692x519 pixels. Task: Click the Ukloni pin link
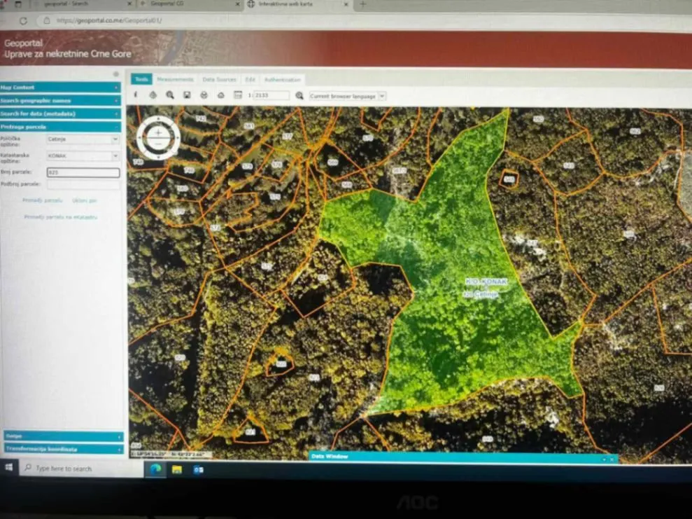[84, 200]
